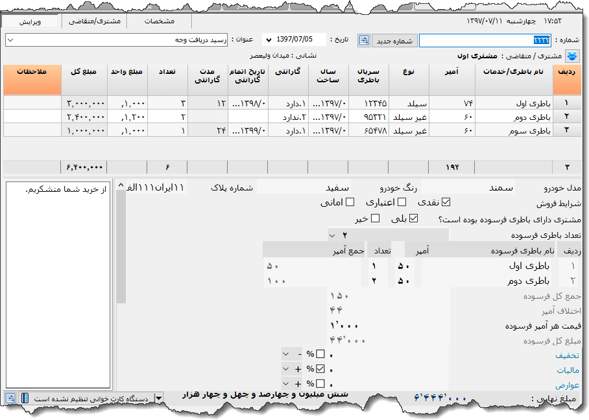Expand the card reader device dropdown arrow
This screenshot has width=589, height=420.
159,398
